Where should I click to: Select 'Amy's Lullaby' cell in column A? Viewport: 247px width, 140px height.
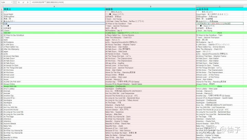[54, 89]
